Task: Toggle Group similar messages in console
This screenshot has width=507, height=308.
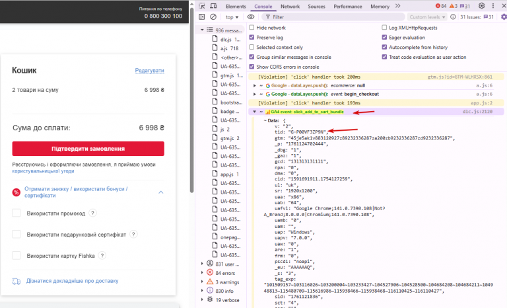Action: [x=252, y=57]
